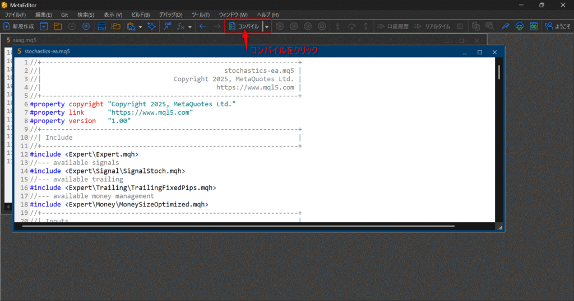The height and width of the screenshot is (301, 574).
Task: Click the "https://www.mql5.com" link string on line 7
Action: 150,112
